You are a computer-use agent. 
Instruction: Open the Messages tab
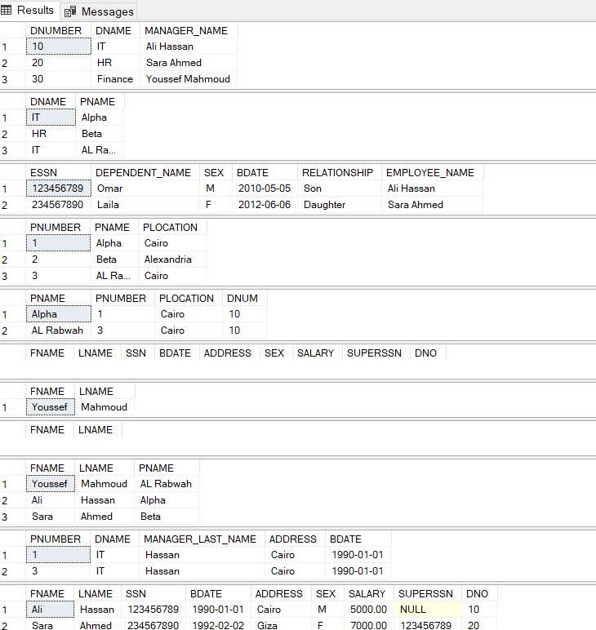(x=107, y=11)
